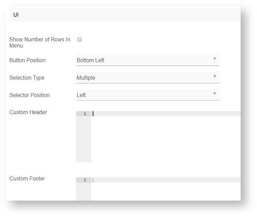Click the Custom Header label
Screen dimensions: 257x217
[x=28, y=112]
